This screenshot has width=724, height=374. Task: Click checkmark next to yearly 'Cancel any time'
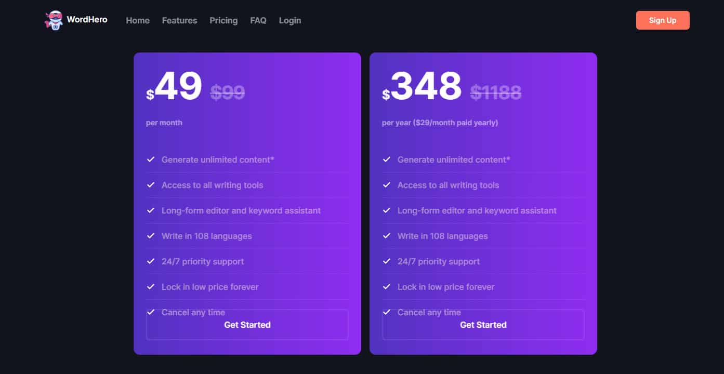pos(387,312)
